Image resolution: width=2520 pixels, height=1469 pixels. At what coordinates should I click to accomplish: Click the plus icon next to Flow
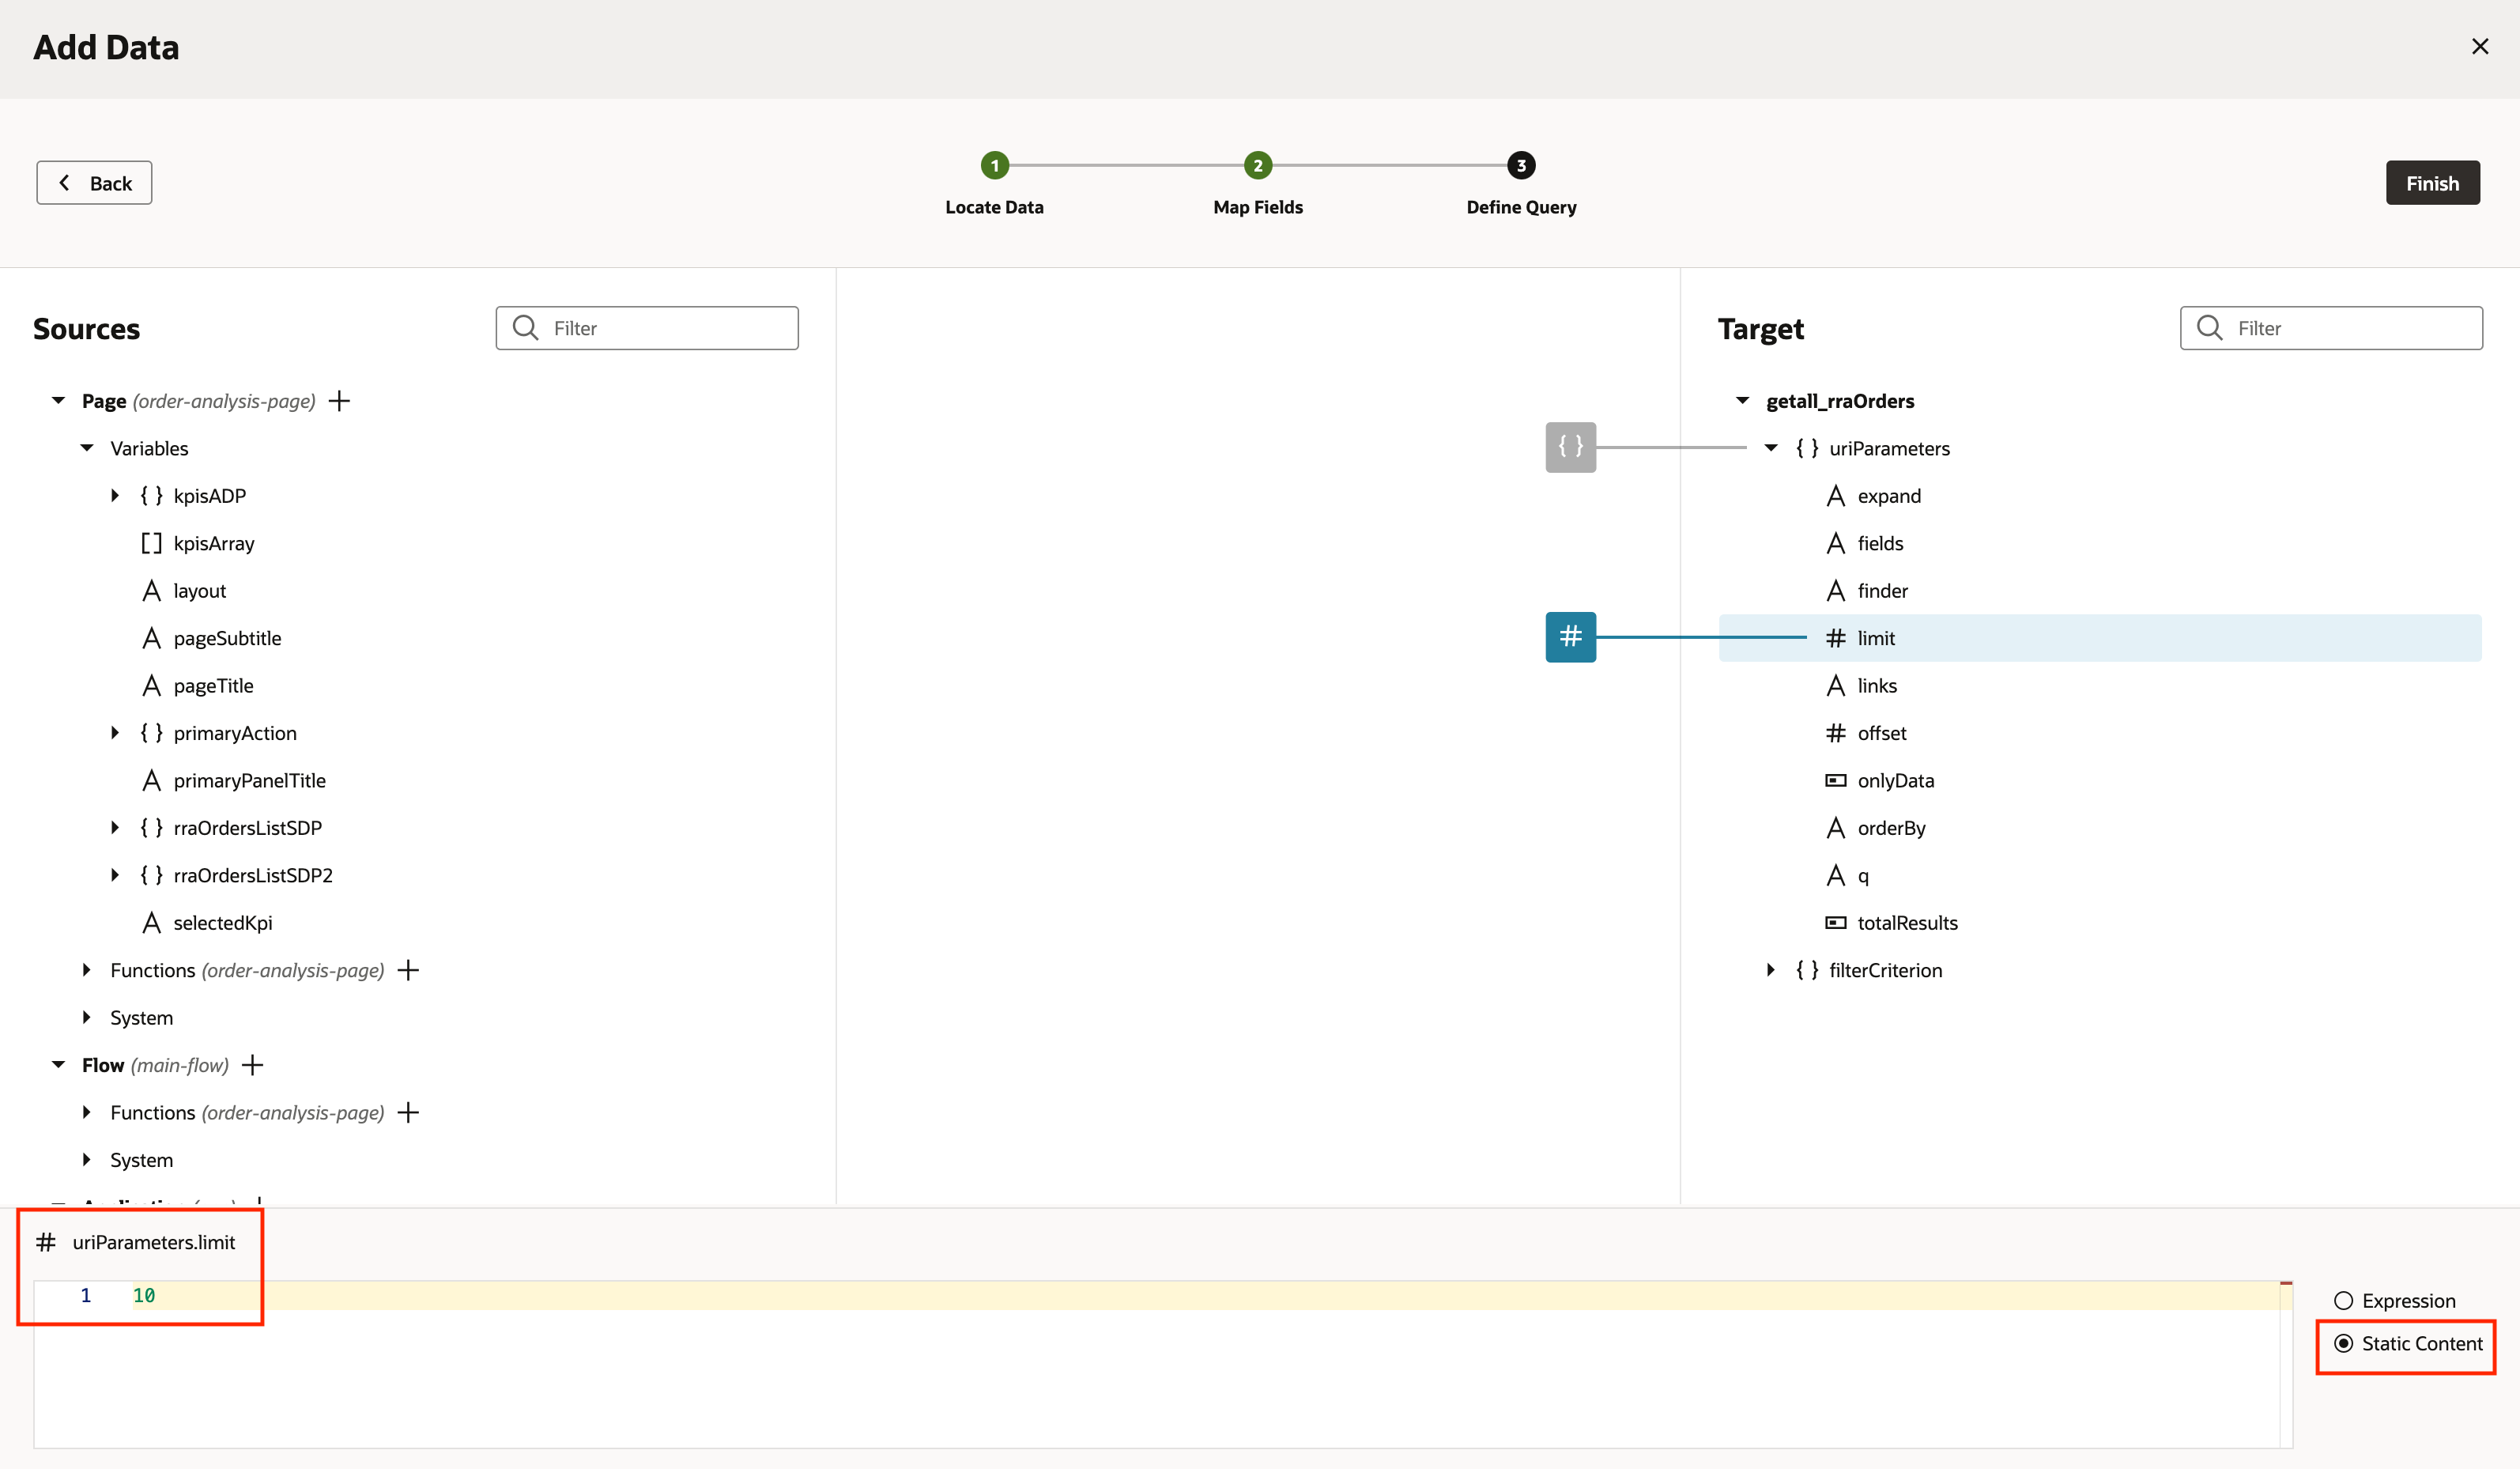pyautogui.click(x=253, y=1064)
